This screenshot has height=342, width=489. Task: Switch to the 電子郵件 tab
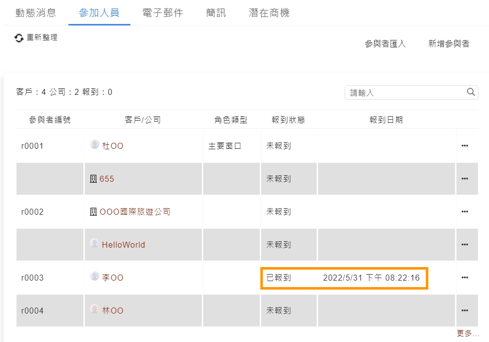[163, 13]
